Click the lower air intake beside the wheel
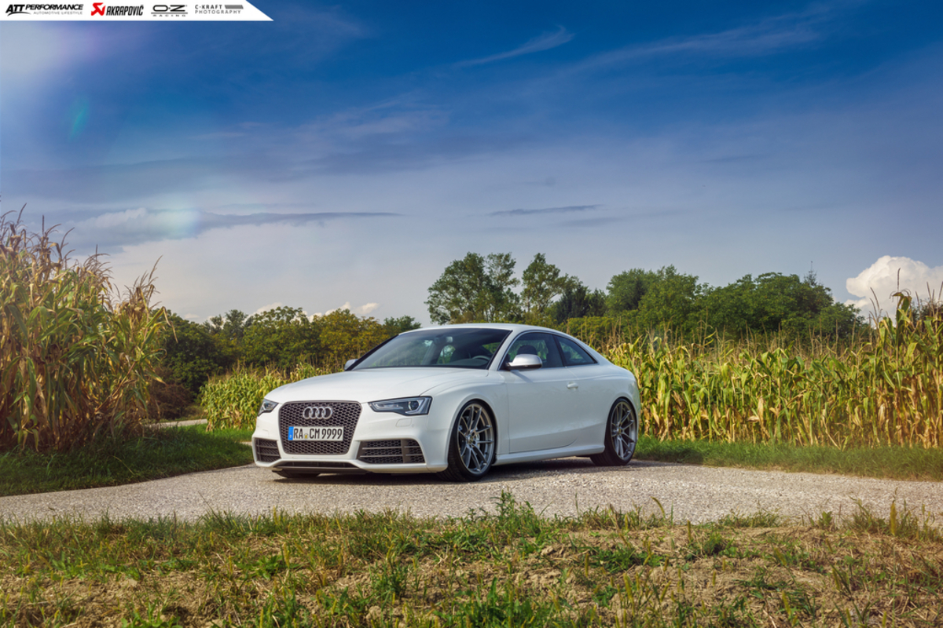 391,451
